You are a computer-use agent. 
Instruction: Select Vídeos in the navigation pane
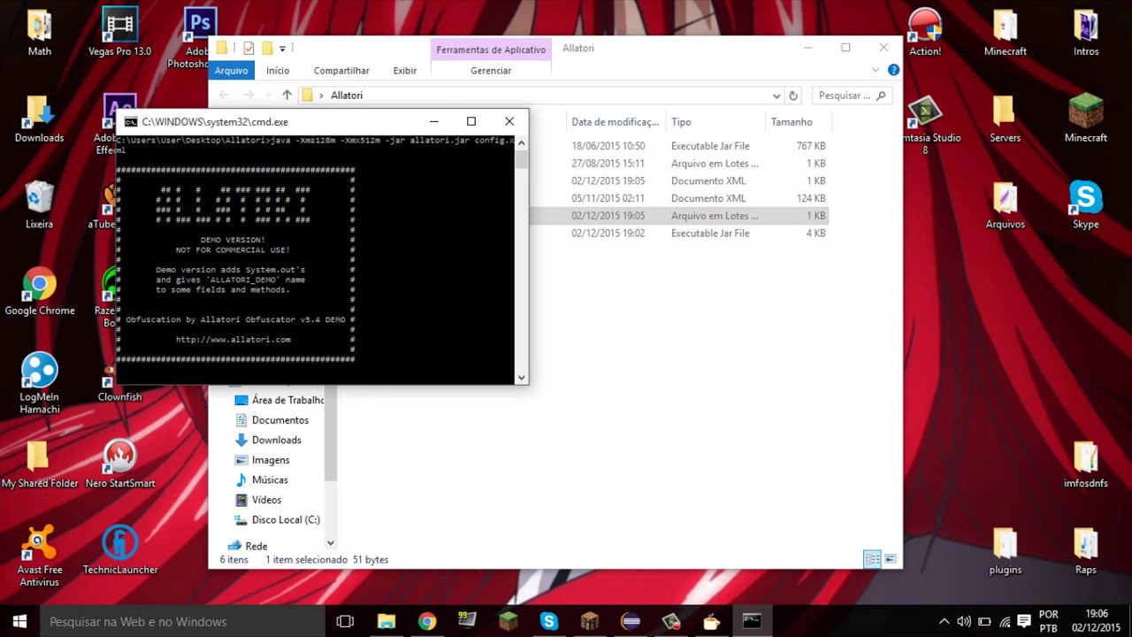258,500
